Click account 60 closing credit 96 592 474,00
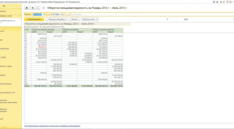234x129 pixels. click(x=117, y=60)
